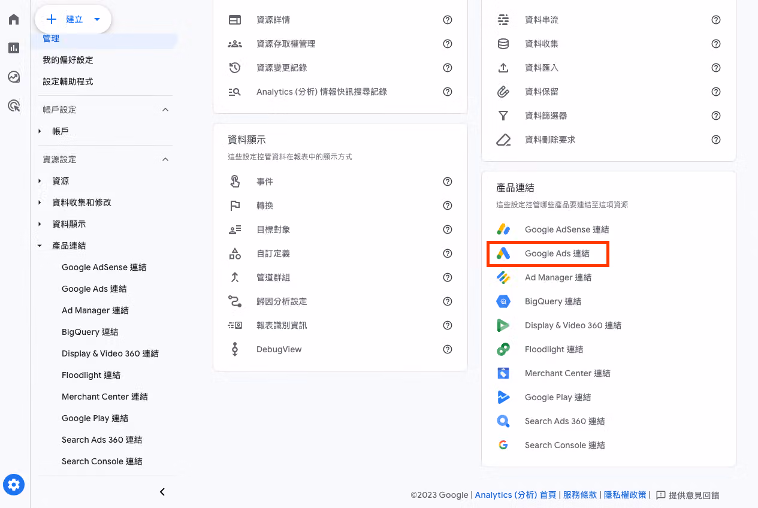Expand 資料收集和修改 tree item

(x=40, y=202)
